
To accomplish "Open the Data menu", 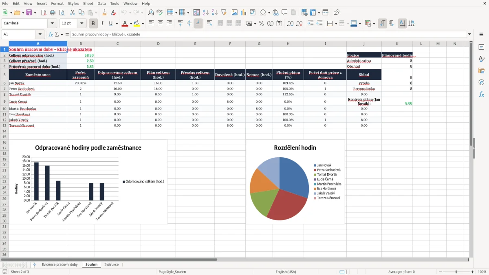I will [101, 3].
